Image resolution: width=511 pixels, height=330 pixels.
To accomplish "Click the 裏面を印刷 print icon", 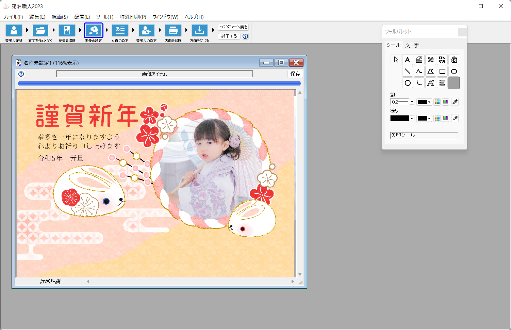I will [x=173, y=31].
